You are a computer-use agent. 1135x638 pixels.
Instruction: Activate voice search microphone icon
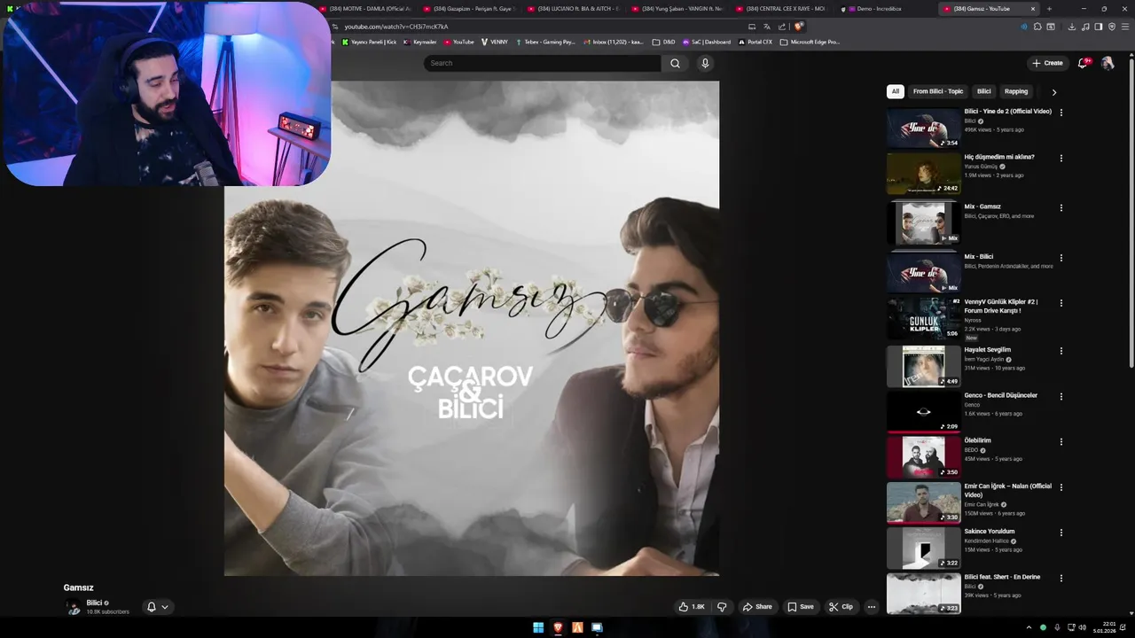[x=705, y=63]
